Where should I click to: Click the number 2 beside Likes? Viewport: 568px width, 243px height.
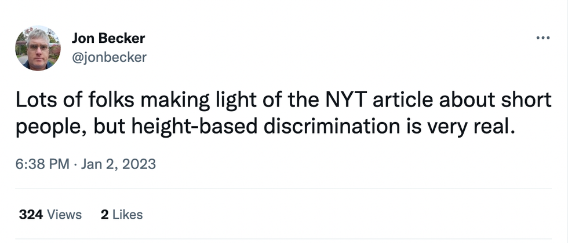[104, 215]
